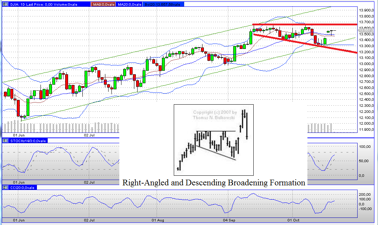Select the MA20:0,0vale indicator label

coord(129,4)
